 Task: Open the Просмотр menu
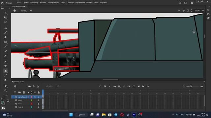tap(34, 3)
